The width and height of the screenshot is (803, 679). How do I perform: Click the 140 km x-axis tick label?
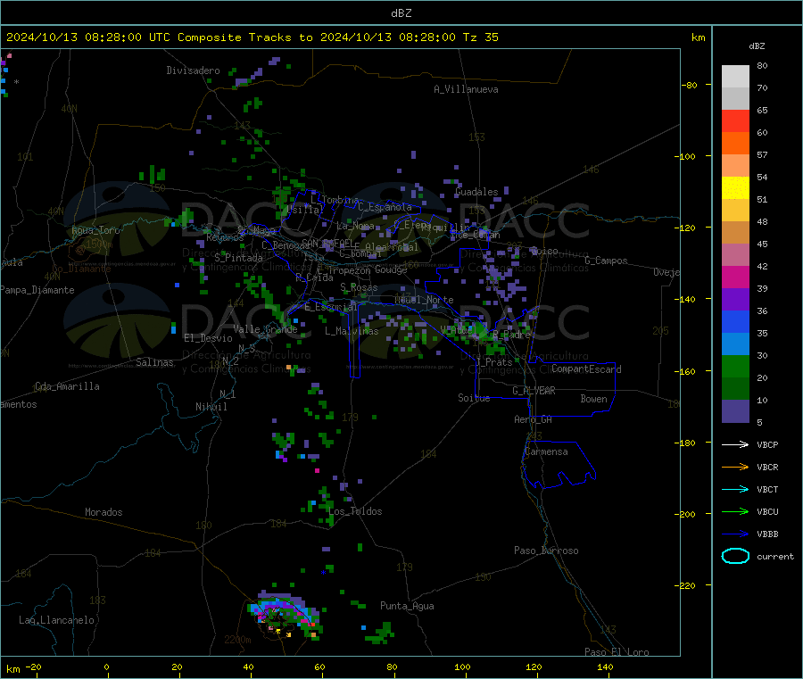coord(605,667)
